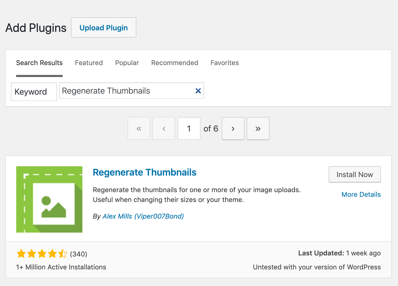View the Favorites tab
Screen dimensions: 398x286
[x=225, y=63]
